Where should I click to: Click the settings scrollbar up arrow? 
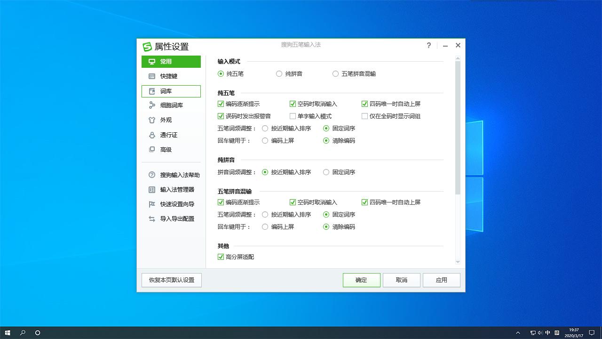[458, 58]
